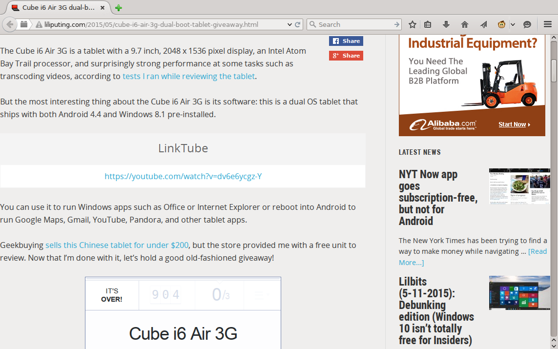
Task: Open the YouTube video link
Action: (183, 177)
